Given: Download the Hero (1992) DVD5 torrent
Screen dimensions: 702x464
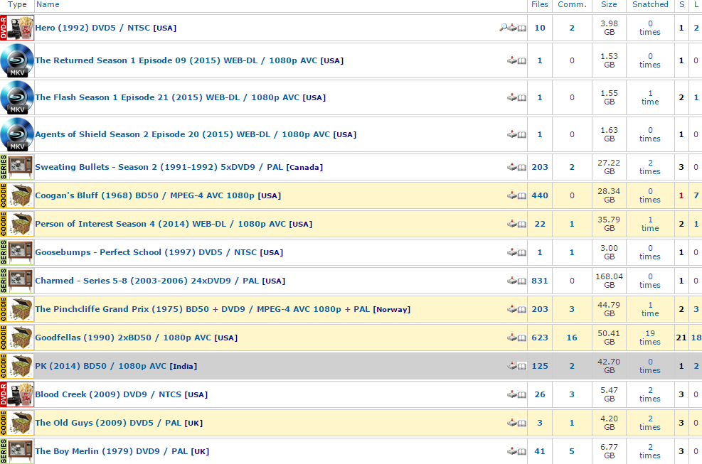Looking at the screenshot, I should pyautogui.click(x=512, y=28).
